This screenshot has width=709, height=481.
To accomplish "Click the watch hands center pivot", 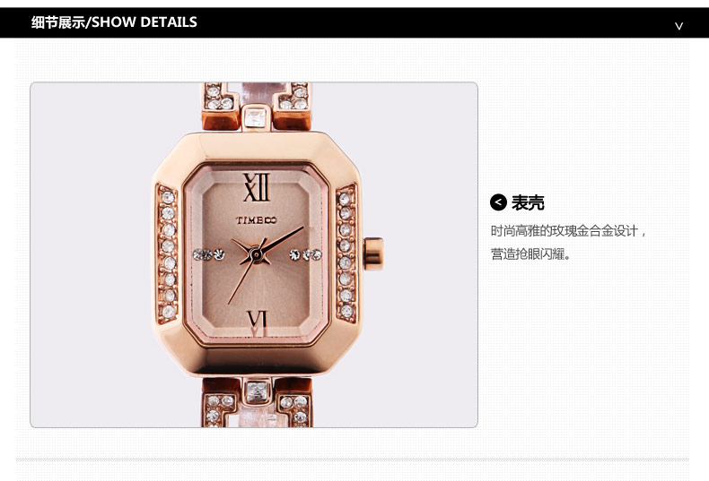I will [x=257, y=255].
